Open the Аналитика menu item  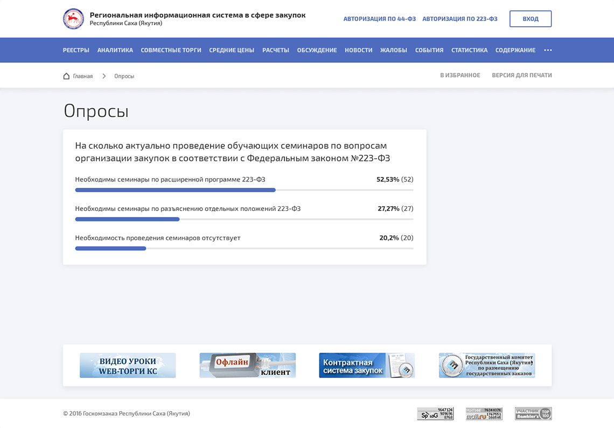click(x=115, y=50)
